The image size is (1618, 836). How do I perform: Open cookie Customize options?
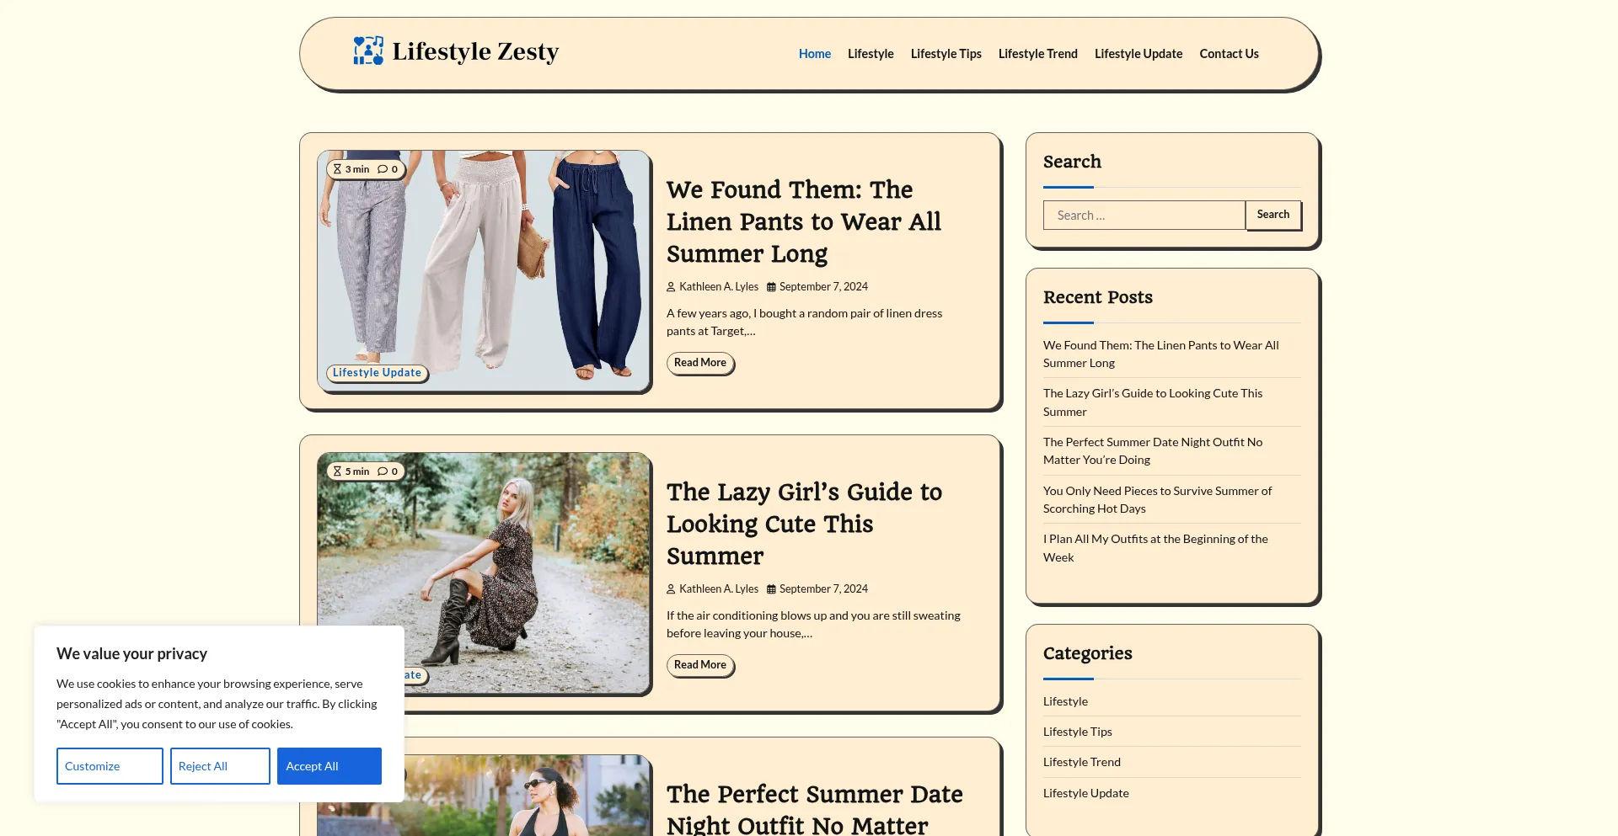[110, 766]
